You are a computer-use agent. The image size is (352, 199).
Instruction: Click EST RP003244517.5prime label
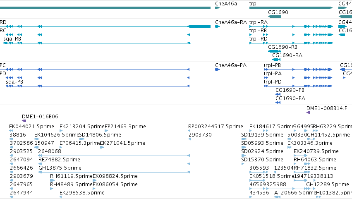216,127
